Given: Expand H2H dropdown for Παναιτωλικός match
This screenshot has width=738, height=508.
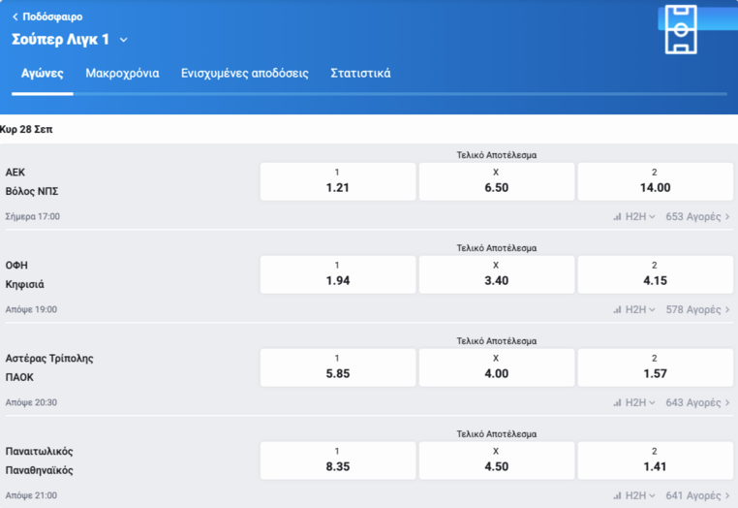Looking at the screenshot, I should [639, 495].
